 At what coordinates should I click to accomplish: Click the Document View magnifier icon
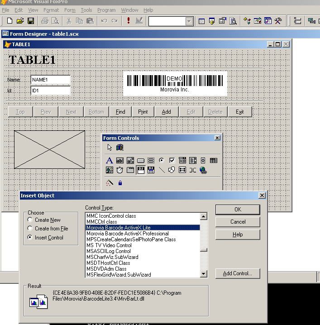click(233, 21)
